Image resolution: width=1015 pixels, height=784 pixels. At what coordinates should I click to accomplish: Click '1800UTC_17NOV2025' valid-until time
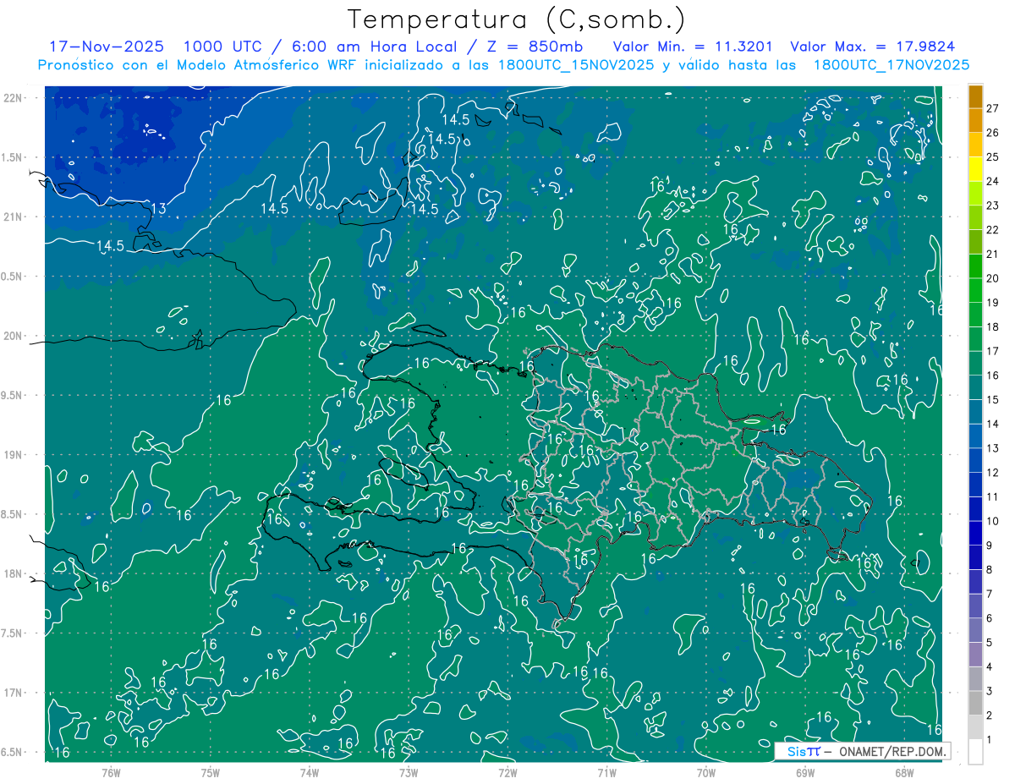point(891,65)
